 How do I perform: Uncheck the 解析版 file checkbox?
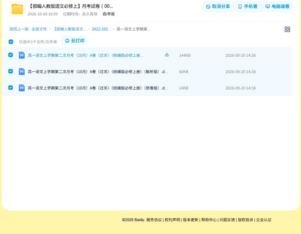(x=11, y=71)
